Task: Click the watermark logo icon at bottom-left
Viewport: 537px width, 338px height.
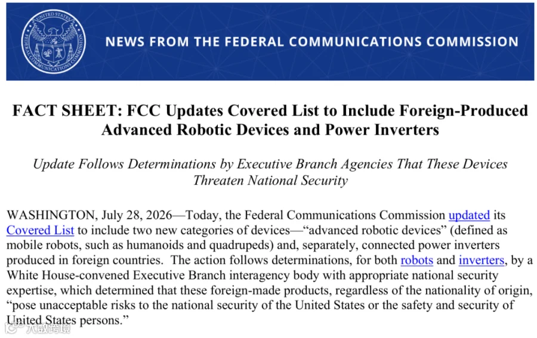Action: coord(13,329)
